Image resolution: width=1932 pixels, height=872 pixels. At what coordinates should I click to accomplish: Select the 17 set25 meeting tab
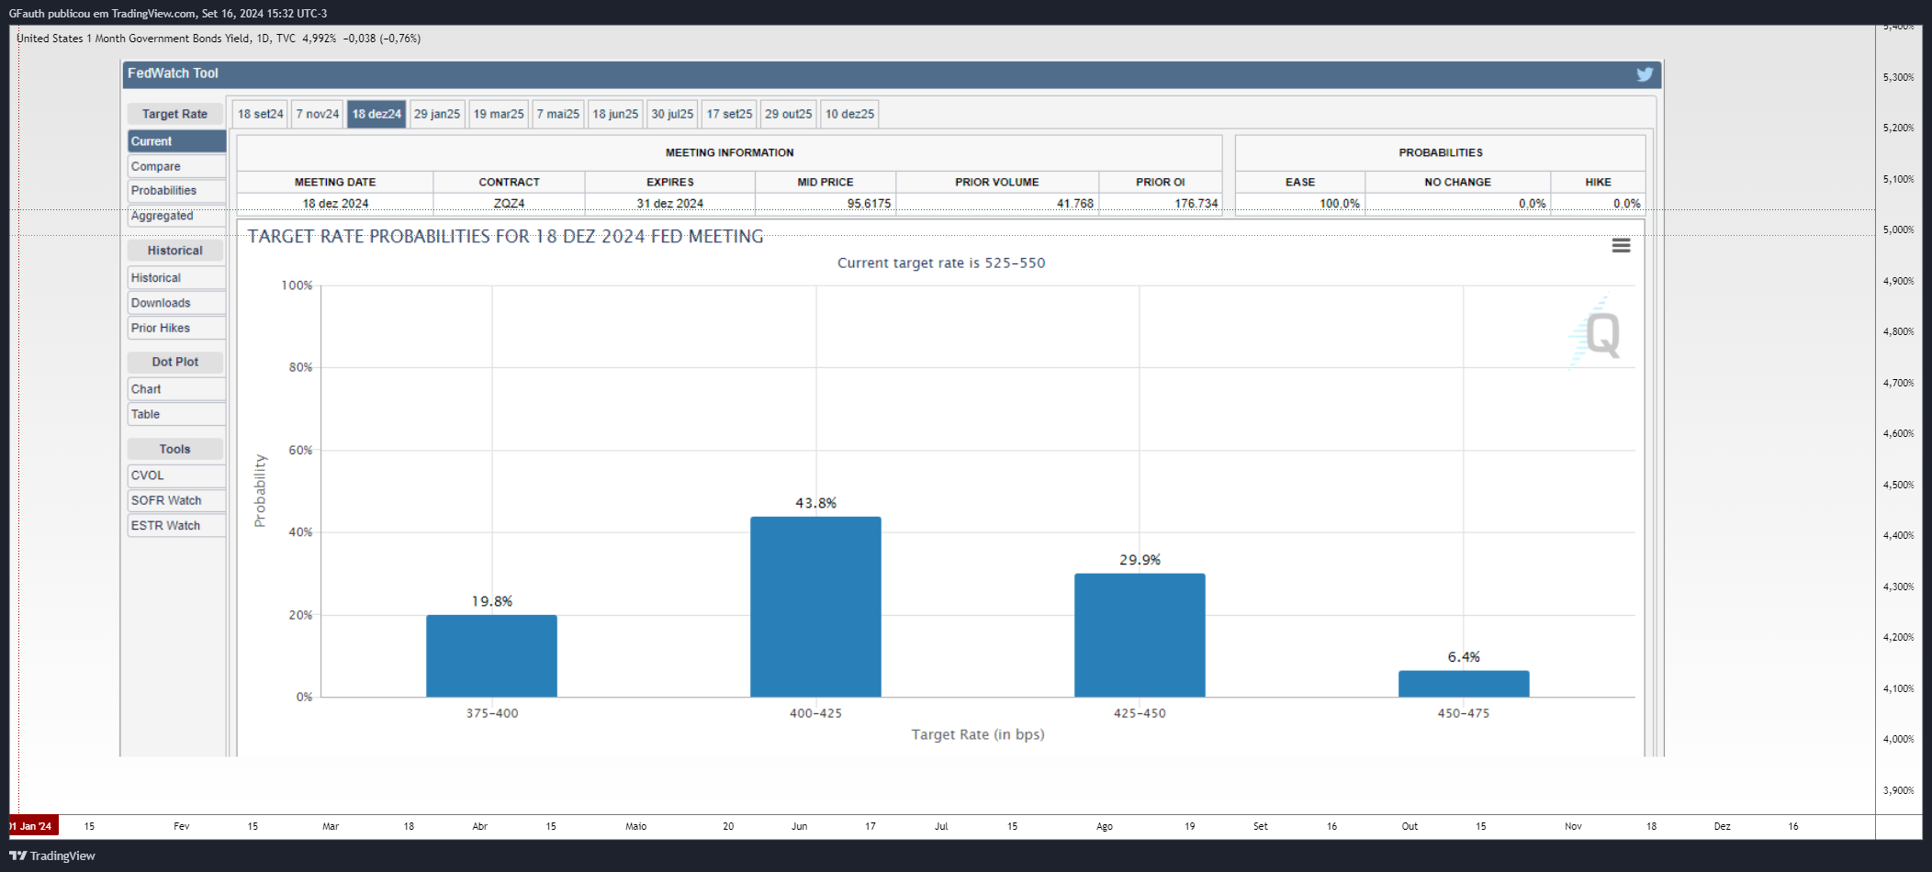point(729,114)
